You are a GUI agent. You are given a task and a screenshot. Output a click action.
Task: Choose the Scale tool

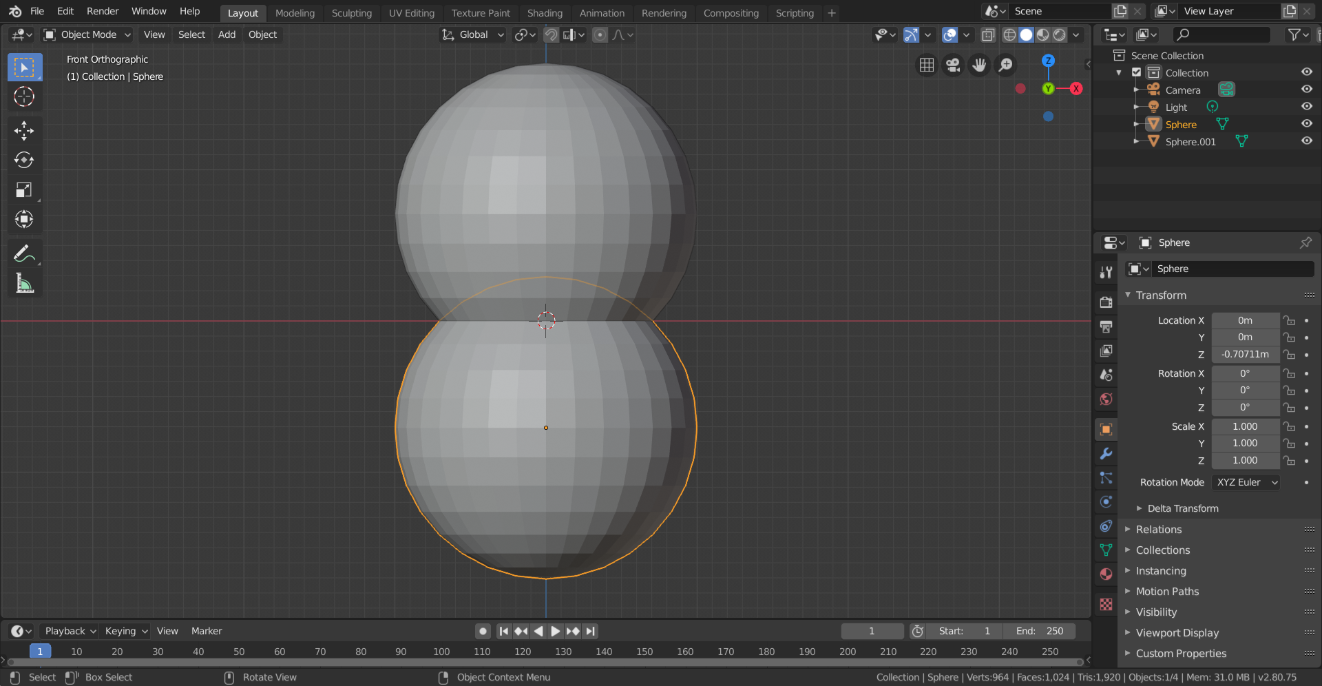[24, 190]
